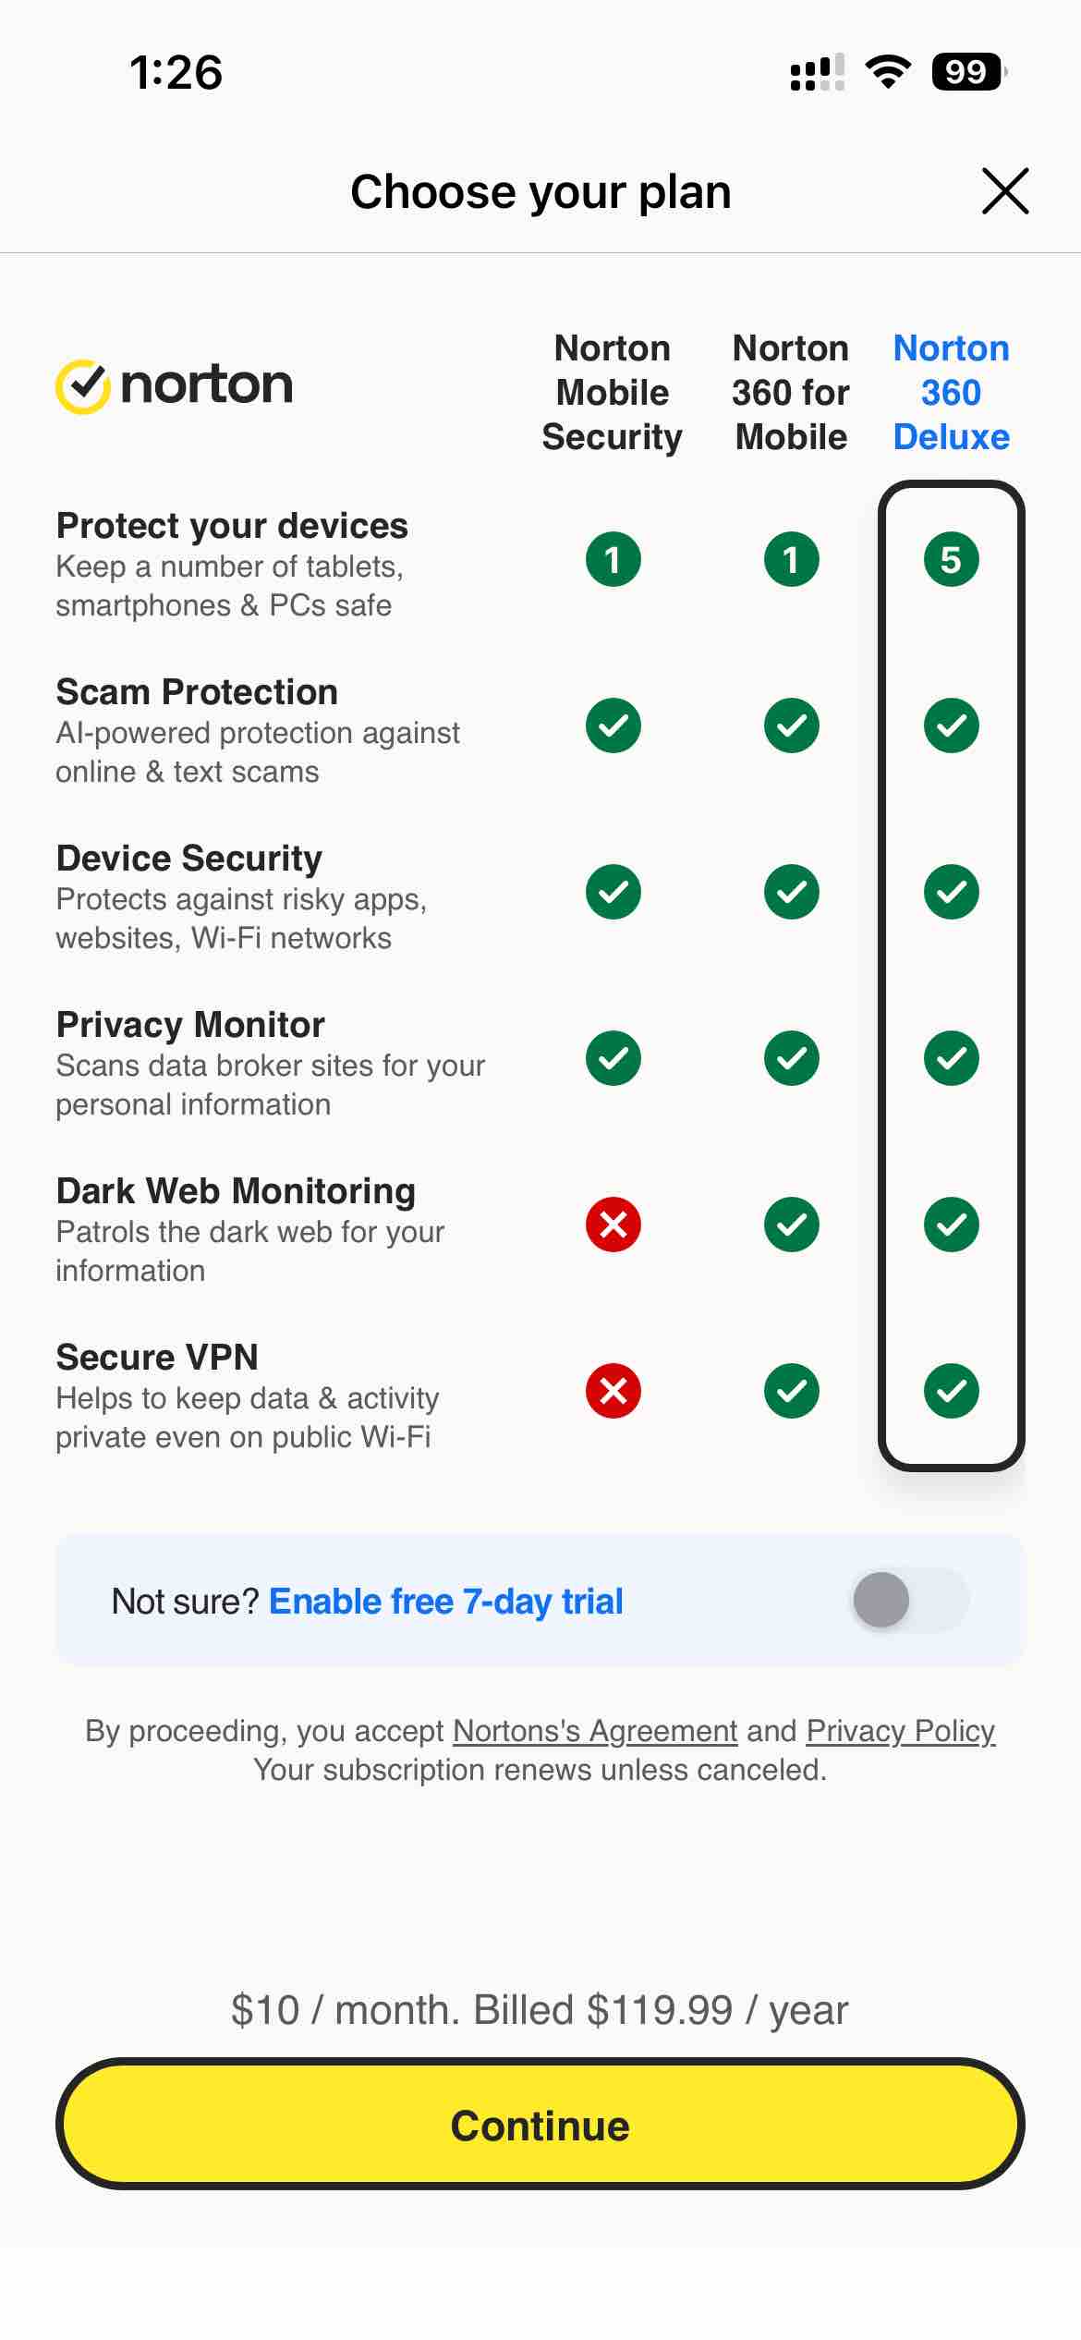Click the red X for Secure VPN

[x=613, y=1391]
